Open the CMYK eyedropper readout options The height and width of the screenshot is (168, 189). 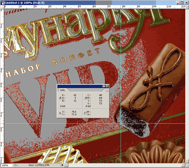(x=85, y=98)
